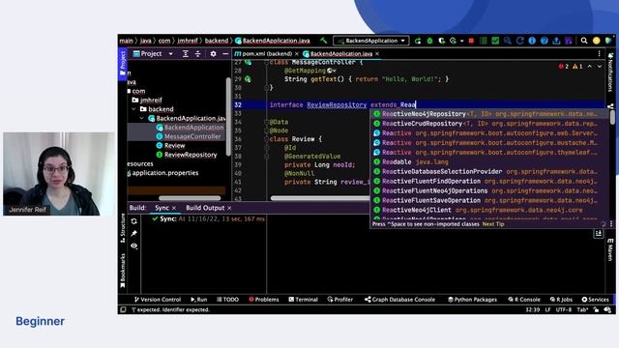Toggle the eye view options in Build panel
Viewport: 619px width, 348px height.
pos(134,246)
